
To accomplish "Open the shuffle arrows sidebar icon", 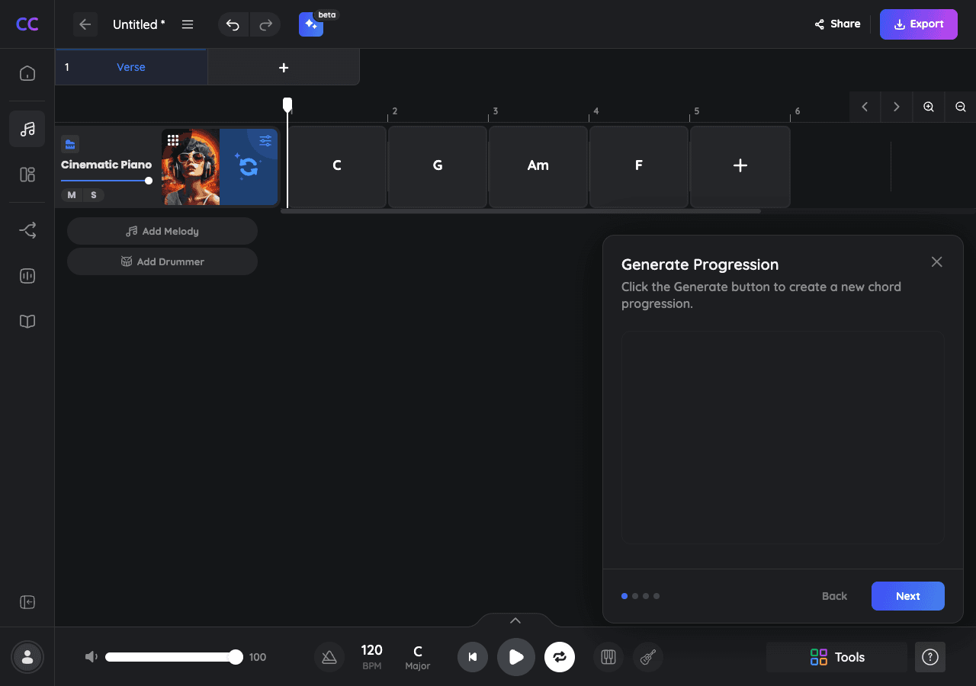I will point(27,230).
